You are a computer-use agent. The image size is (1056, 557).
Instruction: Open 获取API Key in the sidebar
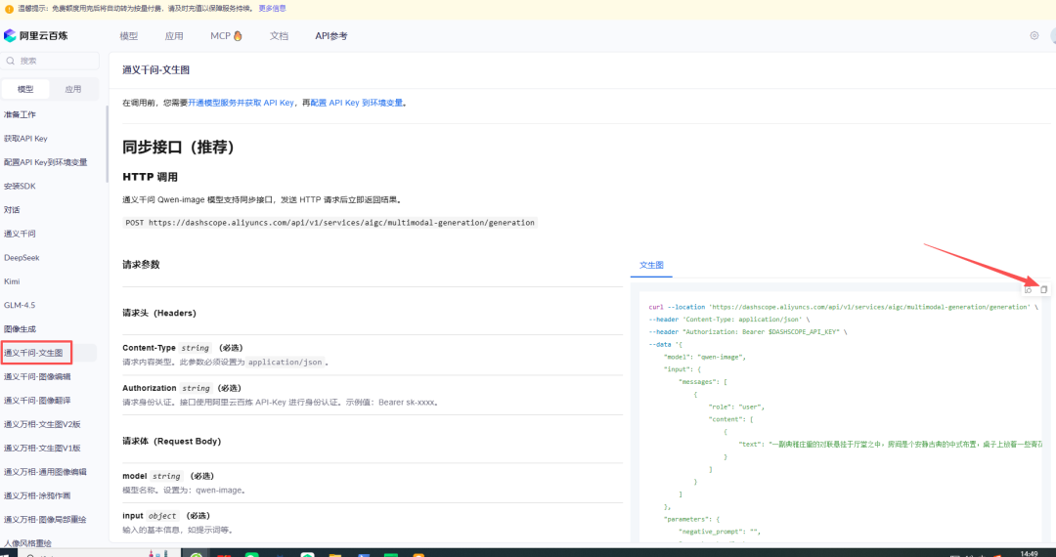pos(24,139)
